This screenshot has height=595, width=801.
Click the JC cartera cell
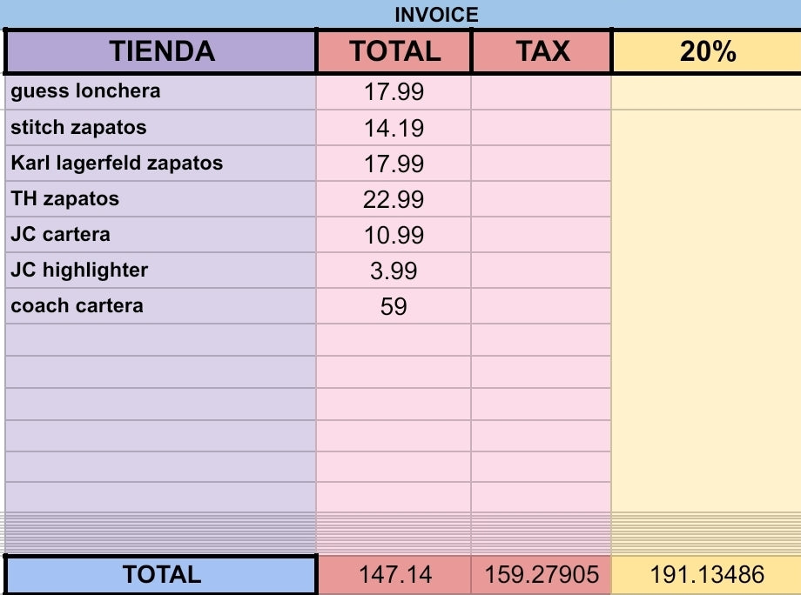[161, 235]
